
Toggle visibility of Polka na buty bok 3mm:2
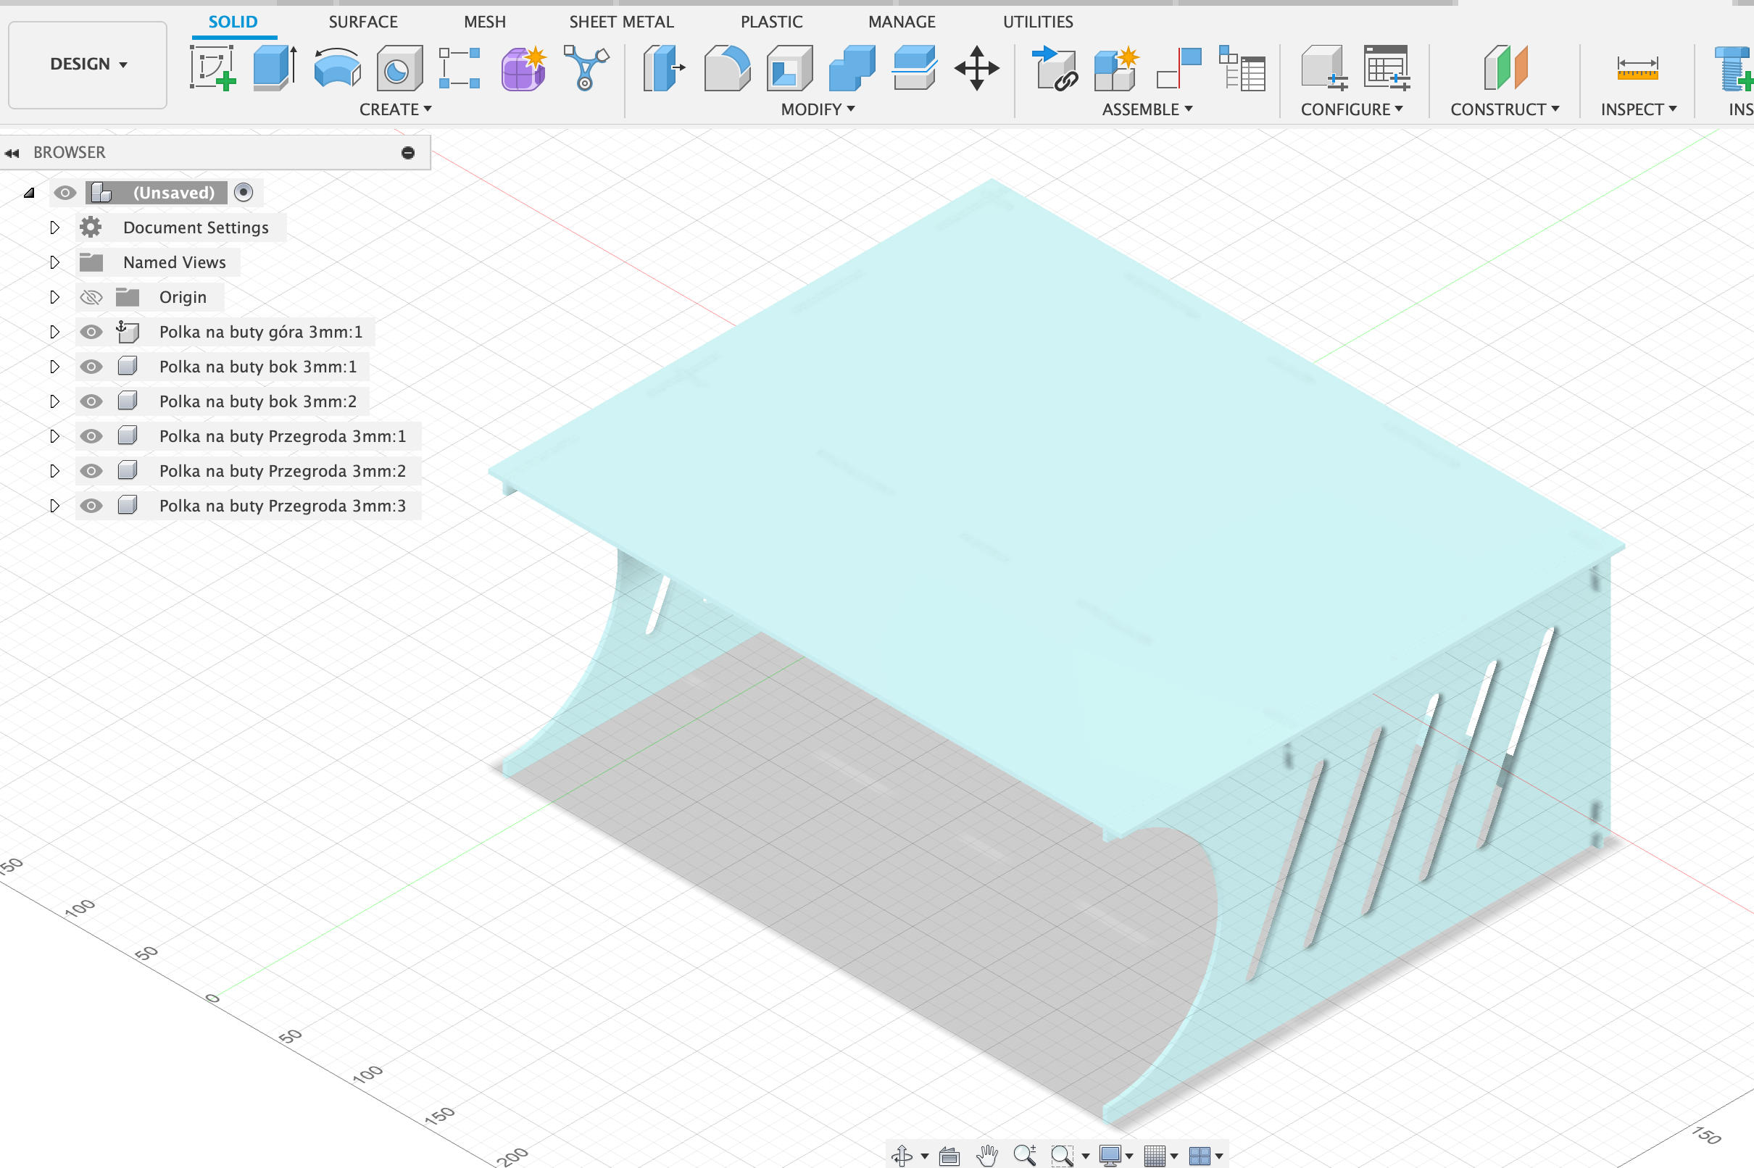pyautogui.click(x=92, y=401)
